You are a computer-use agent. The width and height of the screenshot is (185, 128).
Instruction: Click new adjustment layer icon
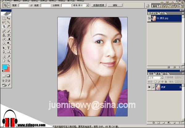(x=169, y=123)
